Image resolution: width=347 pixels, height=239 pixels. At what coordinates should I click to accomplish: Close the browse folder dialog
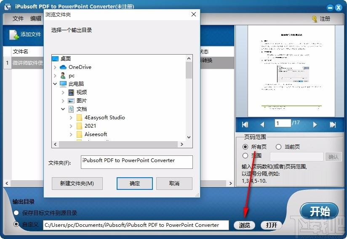pyautogui.click(x=194, y=14)
